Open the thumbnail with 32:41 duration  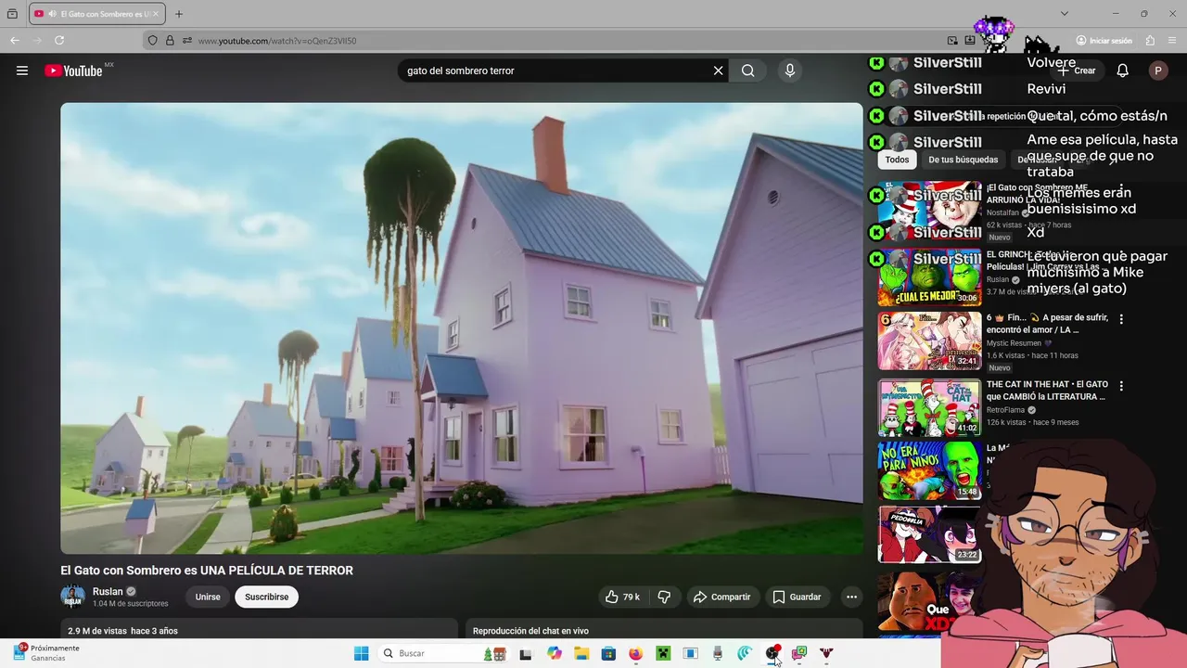pyautogui.click(x=929, y=341)
